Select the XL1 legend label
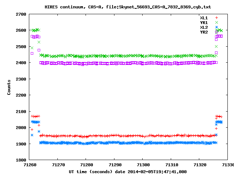Viewport: 234px width, 175px height. point(204,18)
